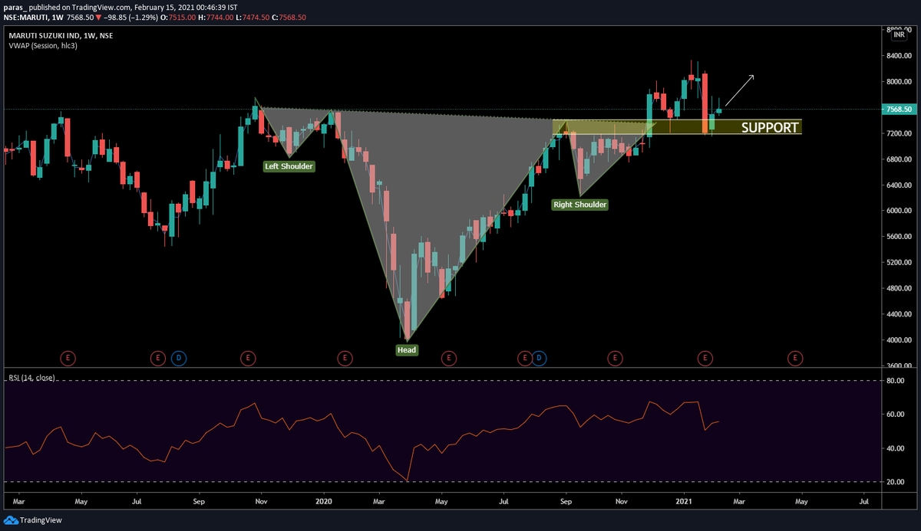Open the E marker below the Right Shoulder label
Viewport: 921px width, 531px height.
coord(614,357)
